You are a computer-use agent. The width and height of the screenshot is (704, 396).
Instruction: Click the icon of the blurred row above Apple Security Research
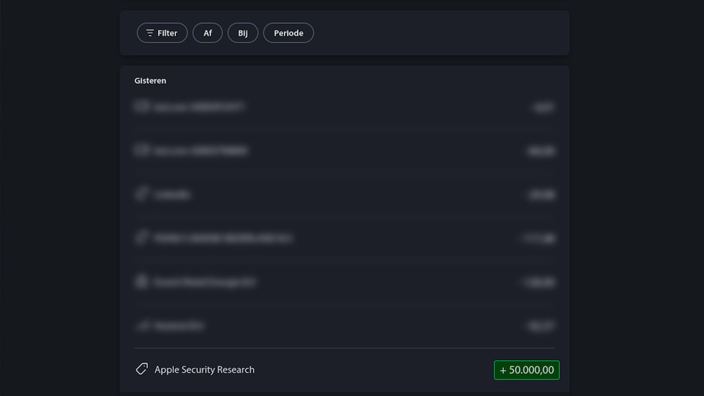[142, 326]
